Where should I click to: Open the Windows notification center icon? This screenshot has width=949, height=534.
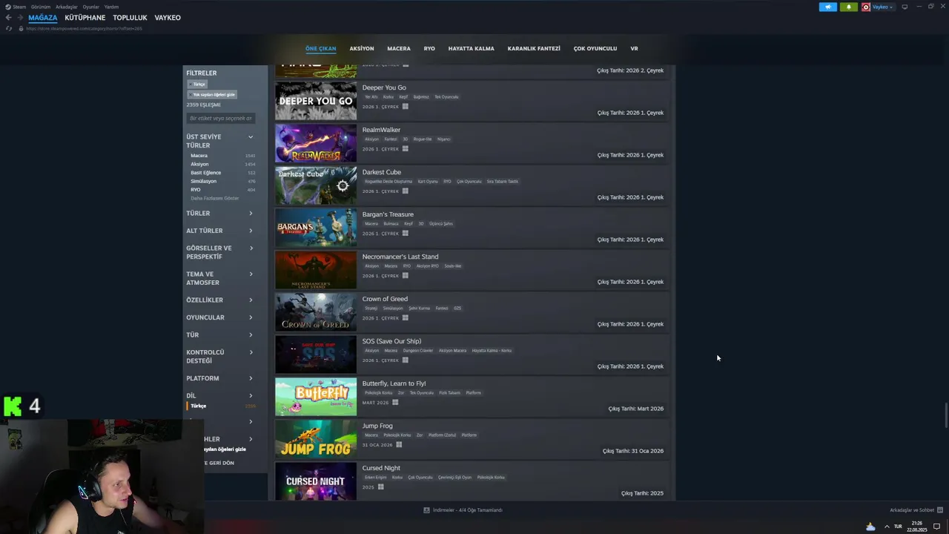point(936,527)
